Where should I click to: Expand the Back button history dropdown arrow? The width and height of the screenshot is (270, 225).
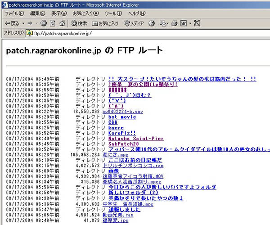pos(22,23)
